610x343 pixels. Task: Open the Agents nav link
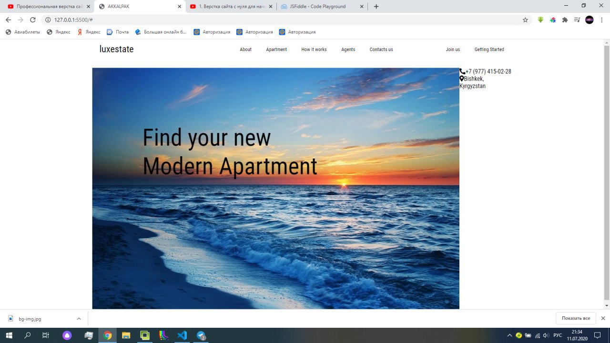click(348, 50)
